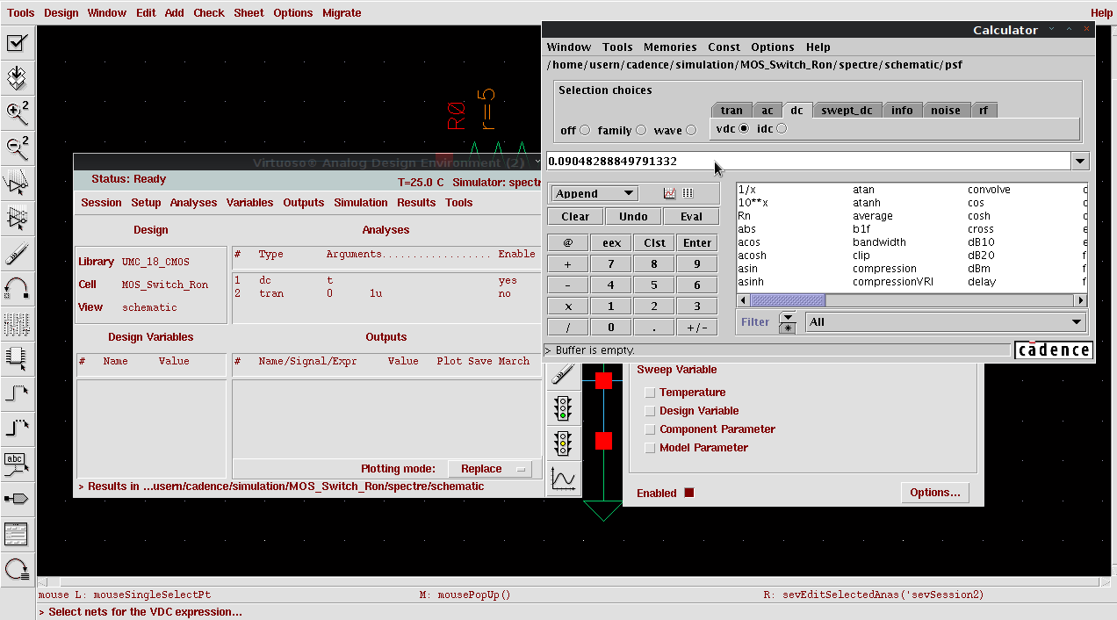Click the Undo arrow icon

(x=17, y=288)
